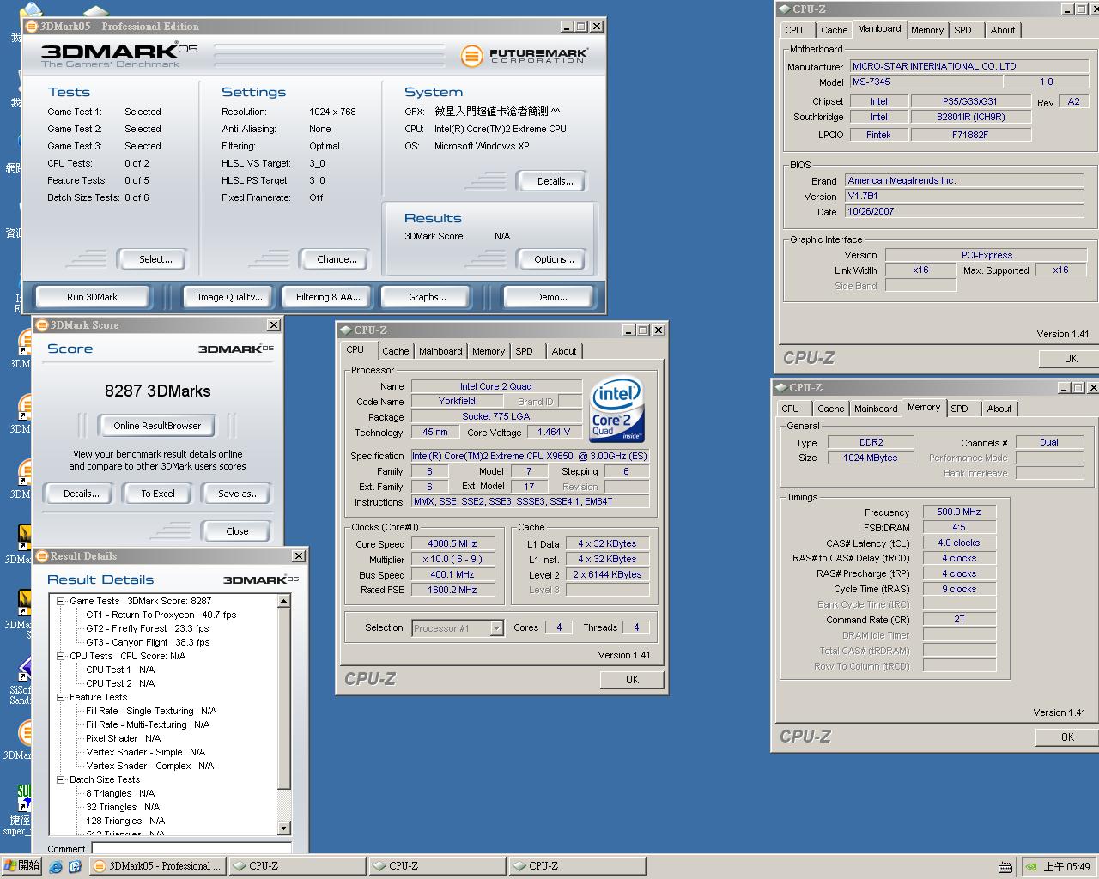Click the 8287 3DMarks score text
This screenshot has width=1099, height=879.
click(x=158, y=391)
